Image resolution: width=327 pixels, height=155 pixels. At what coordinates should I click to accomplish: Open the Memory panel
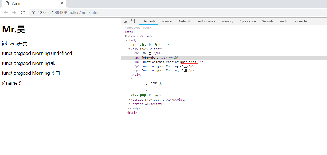[227, 21]
